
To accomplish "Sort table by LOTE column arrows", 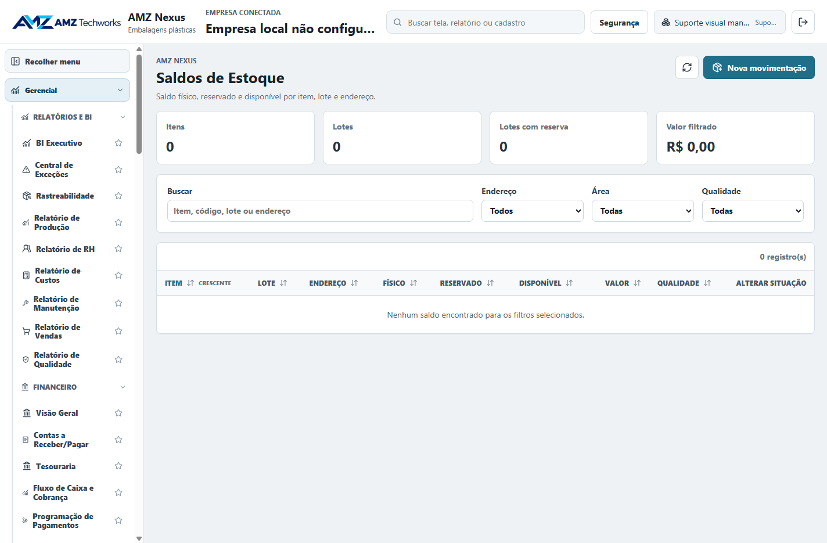I will coord(283,283).
